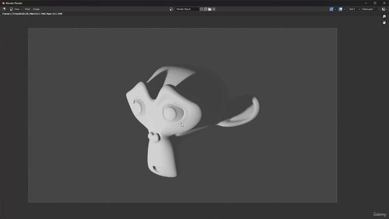Toggle the overlays display button

340,9
